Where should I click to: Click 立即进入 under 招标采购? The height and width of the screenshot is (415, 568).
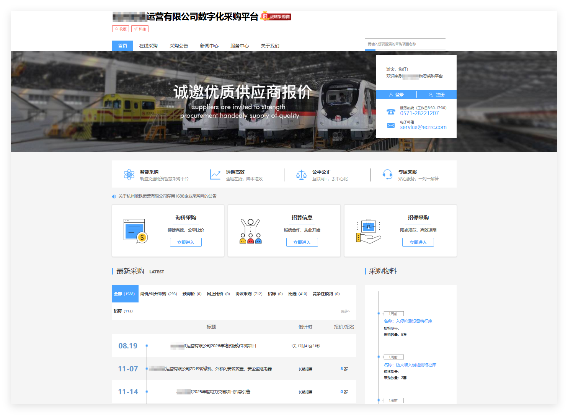click(418, 242)
